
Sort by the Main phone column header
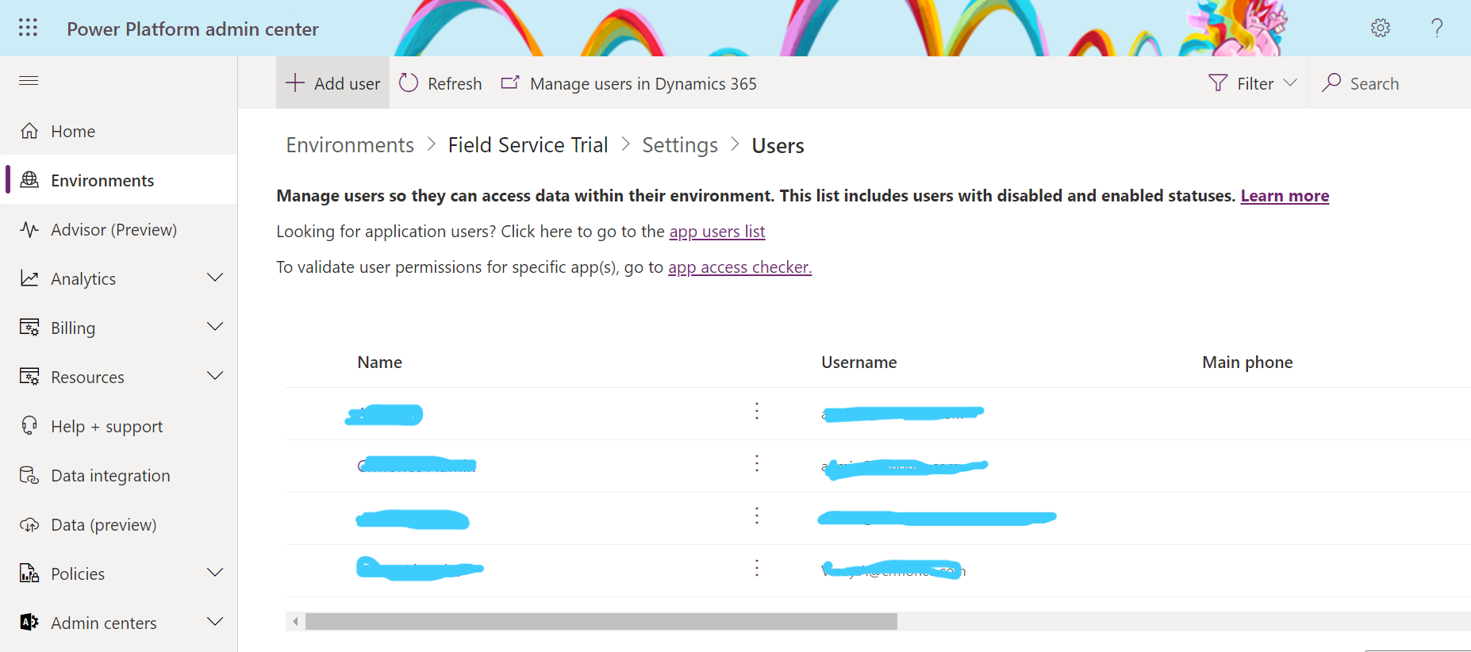[x=1247, y=362]
